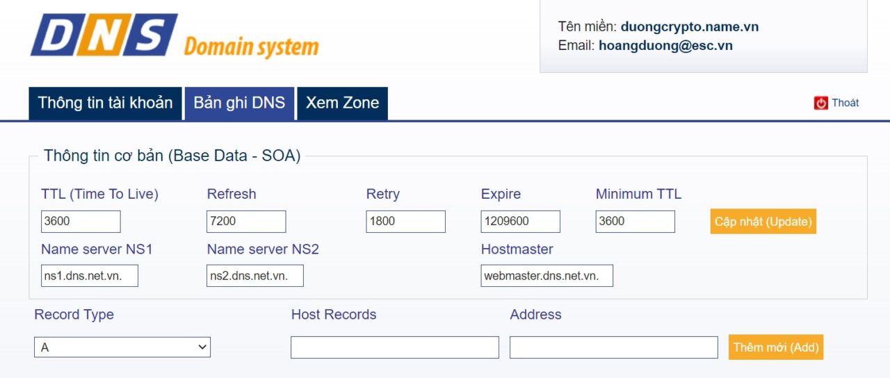Image resolution: width=890 pixels, height=378 pixels.
Task: Switch to the Bản ghi DNS tab
Action: click(239, 103)
